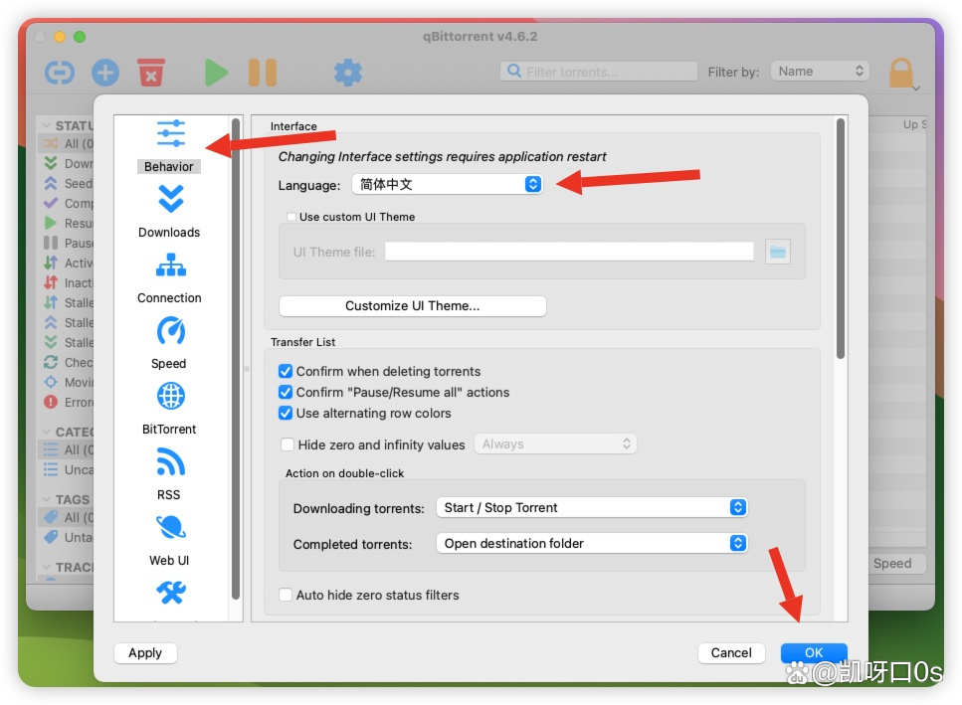Select the Resumed status filter in sidebar
This screenshot has width=962, height=705.
pos(68,223)
